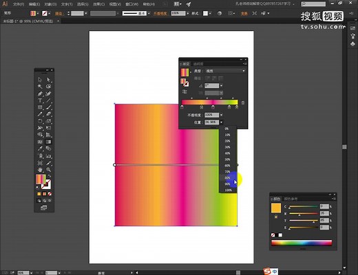Click the swap fill and stroke arrows

pos(50,176)
